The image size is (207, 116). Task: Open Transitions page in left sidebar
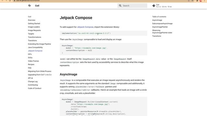pos(32,41)
